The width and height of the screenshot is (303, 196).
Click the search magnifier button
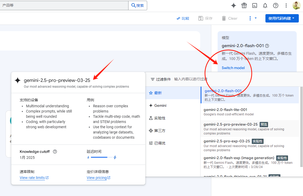click(x=138, y=5)
